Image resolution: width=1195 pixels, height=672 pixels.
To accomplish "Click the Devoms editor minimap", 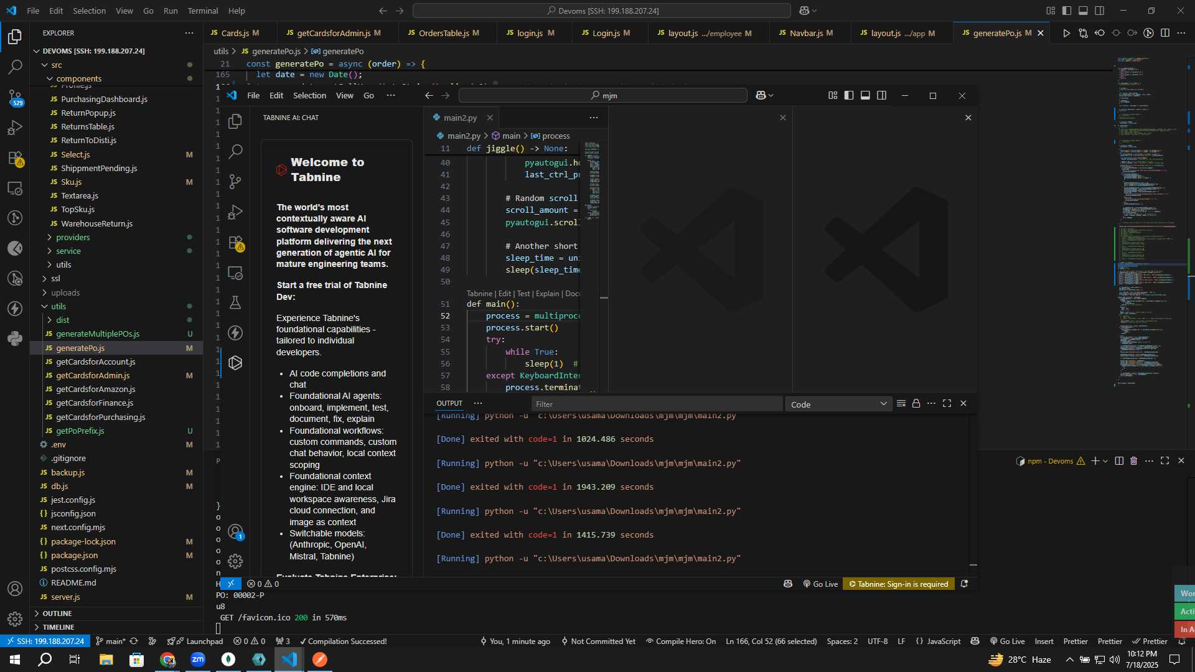I will [x=1151, y=221].
